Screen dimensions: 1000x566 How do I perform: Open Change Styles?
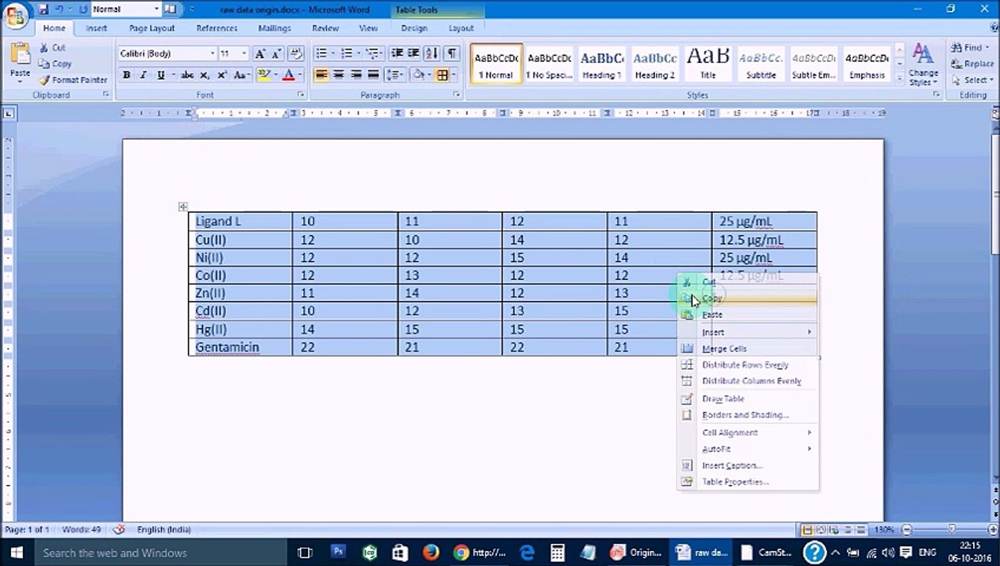pyautogui.click(x=923, y=64)
